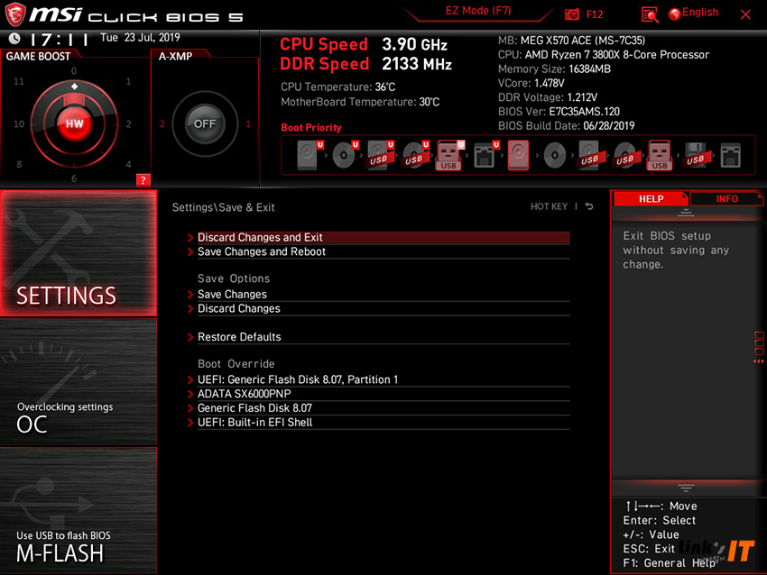Screen dimensions: 767x575
Task: Click the Settings\Save & Exit breadcrumb
Action: tap(223, 207)
